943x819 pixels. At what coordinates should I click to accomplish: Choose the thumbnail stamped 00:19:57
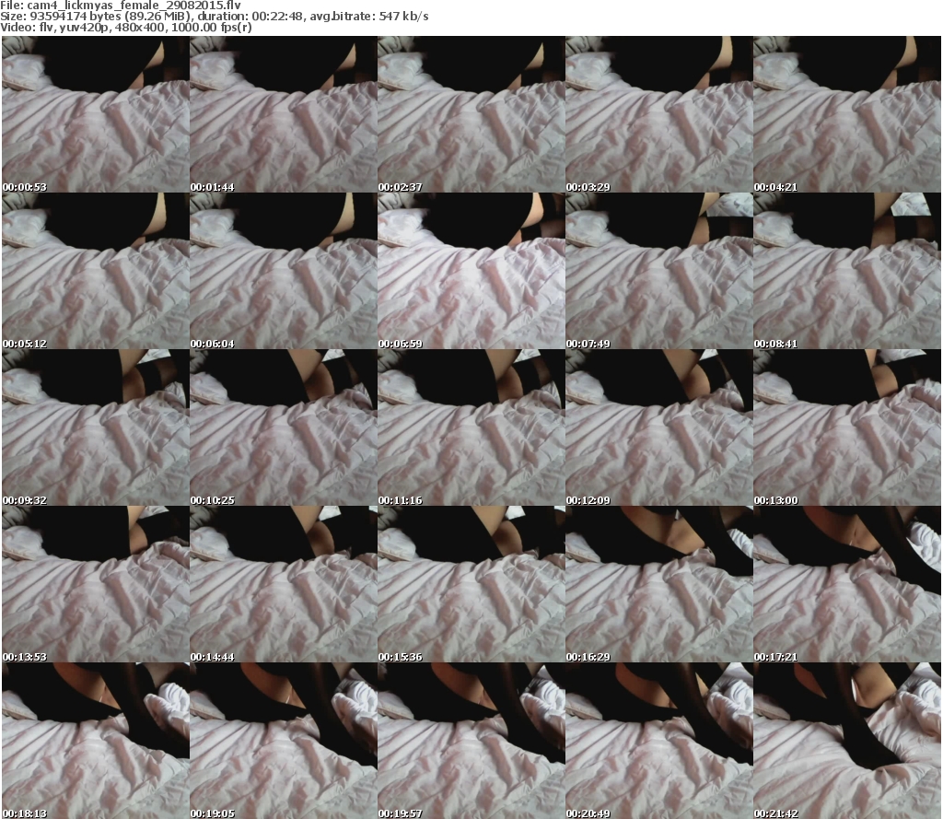pos(471,741)
